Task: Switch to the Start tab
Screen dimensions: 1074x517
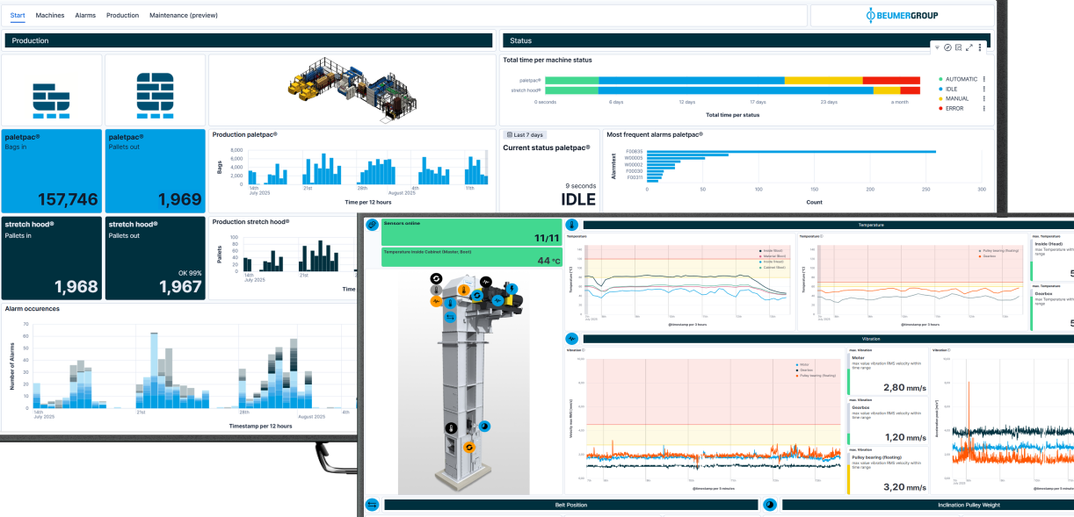Action: pyautogui.click(x=18, y=16)
